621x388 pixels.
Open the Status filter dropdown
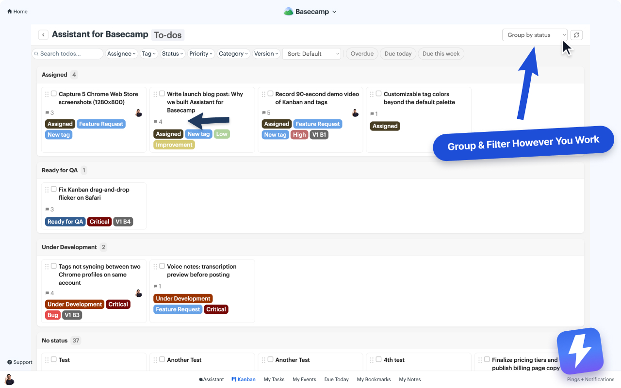[172, 54]
